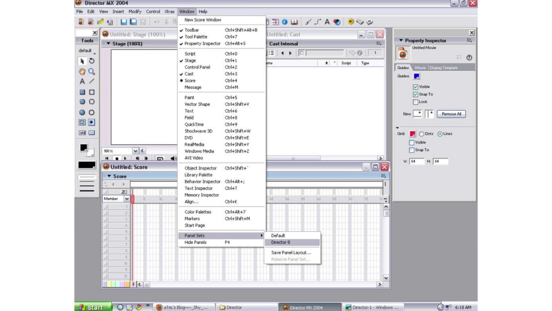Open the Vector Shape toolbar icon
The height and width of the screenshot is (311, 552).
318,22
